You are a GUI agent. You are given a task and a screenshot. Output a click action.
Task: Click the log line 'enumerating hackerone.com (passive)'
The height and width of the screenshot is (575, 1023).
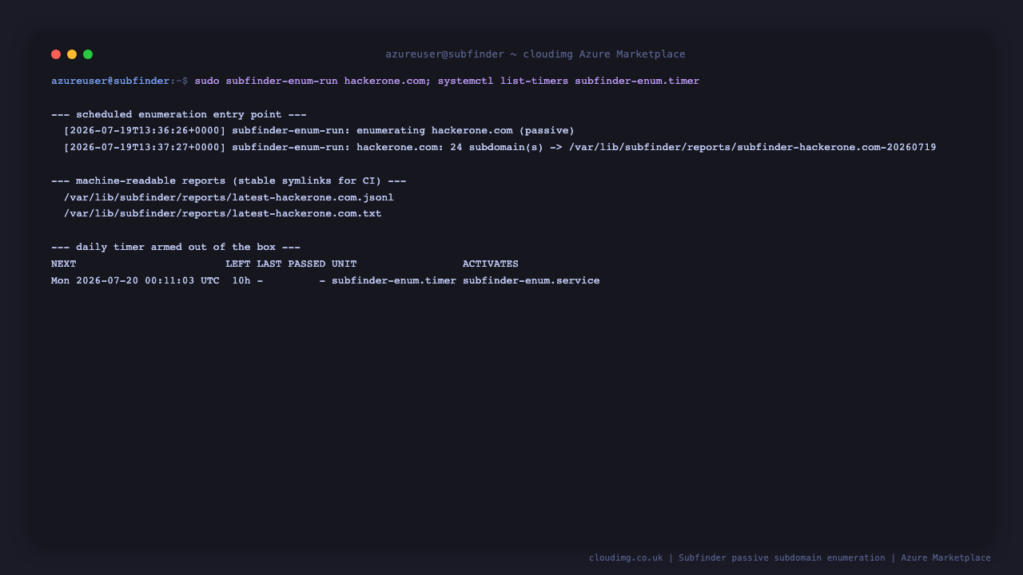(x=319, y=131)
